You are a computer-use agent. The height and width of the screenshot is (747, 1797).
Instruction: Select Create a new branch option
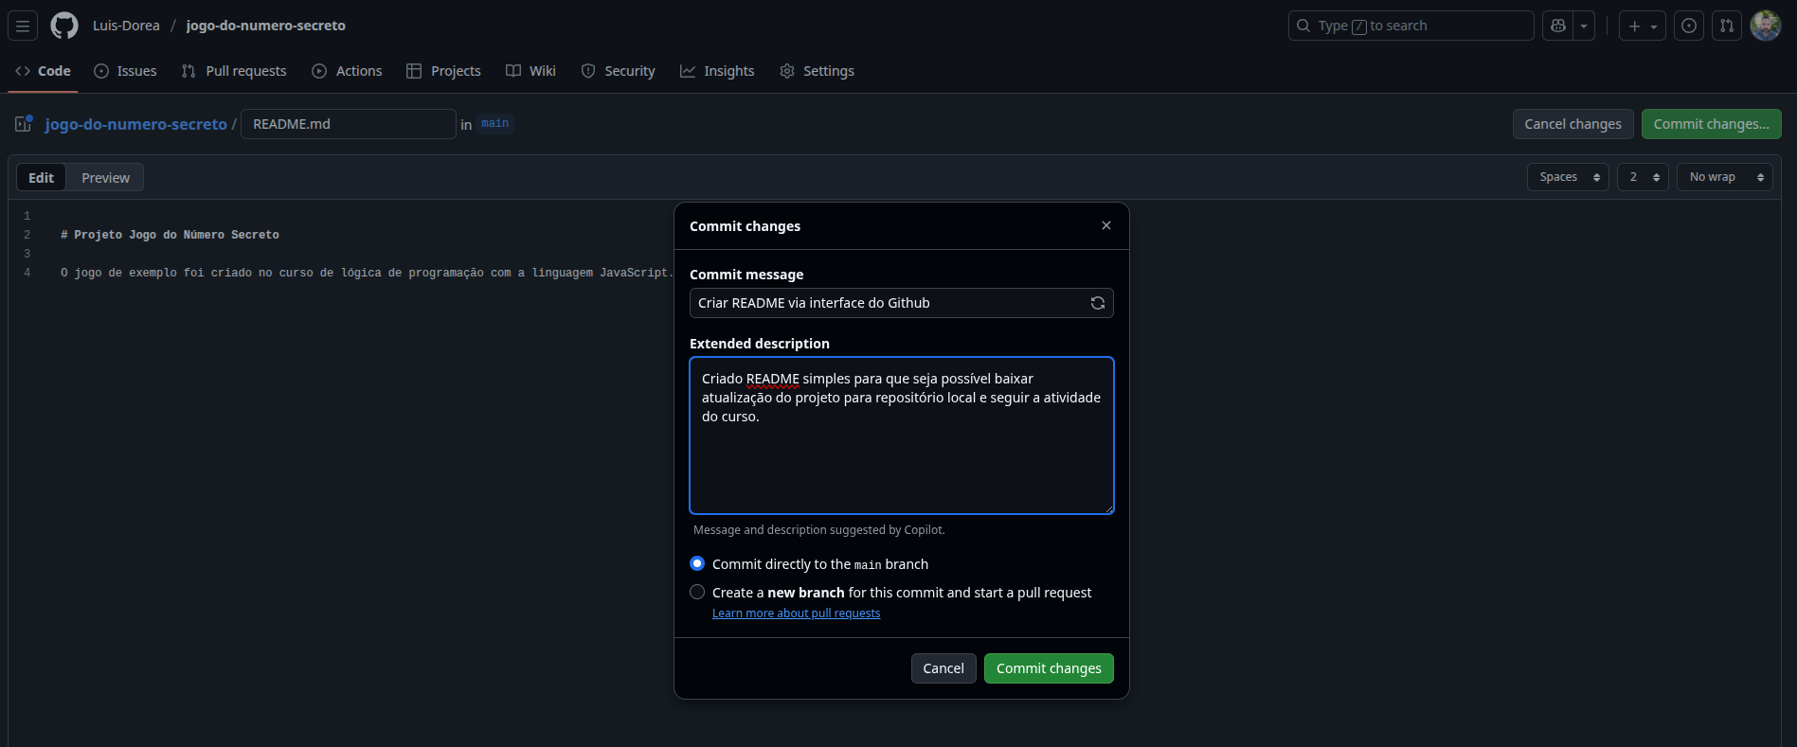(x=697, y=593)
